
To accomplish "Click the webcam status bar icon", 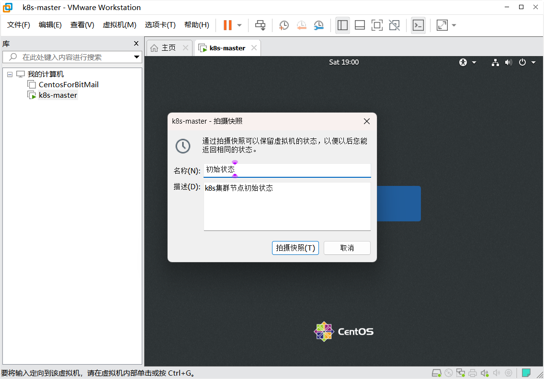I will tap(509, 373).
